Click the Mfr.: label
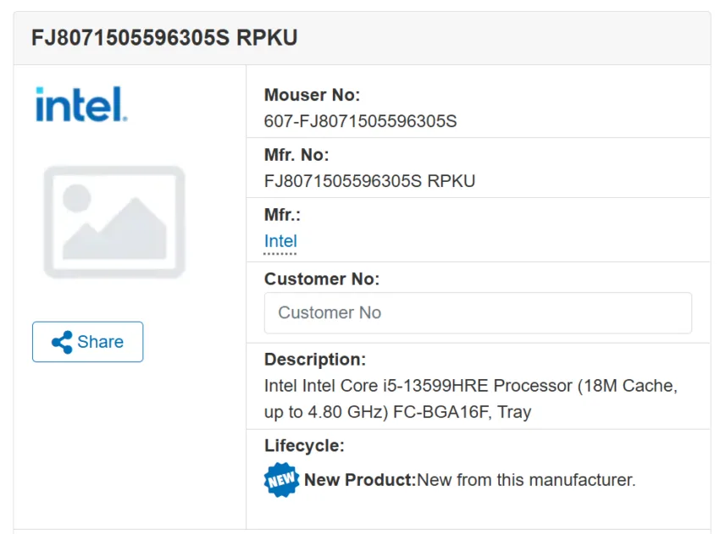Screen dimensions: 720x534 (x=282, y=214)
